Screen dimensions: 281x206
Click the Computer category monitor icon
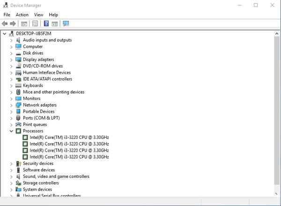(18, 46)
